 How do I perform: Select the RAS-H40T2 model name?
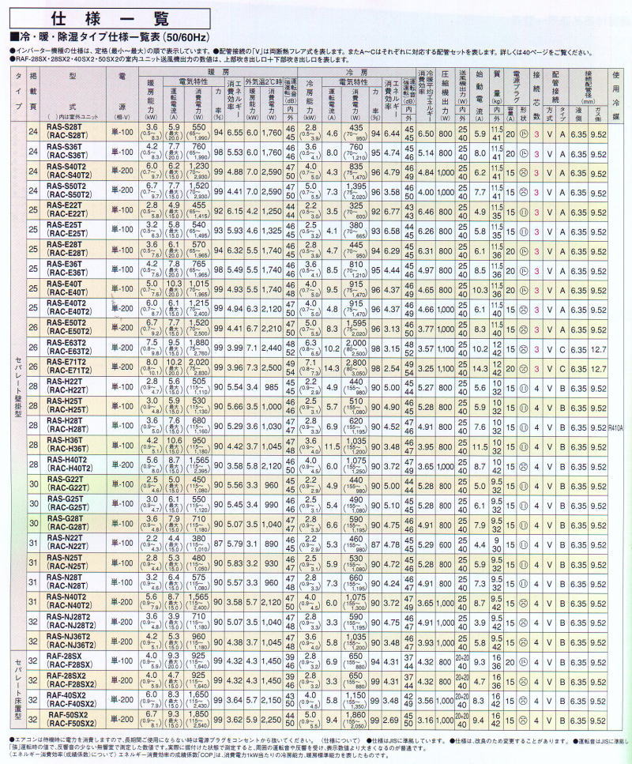tap(66, 460)
